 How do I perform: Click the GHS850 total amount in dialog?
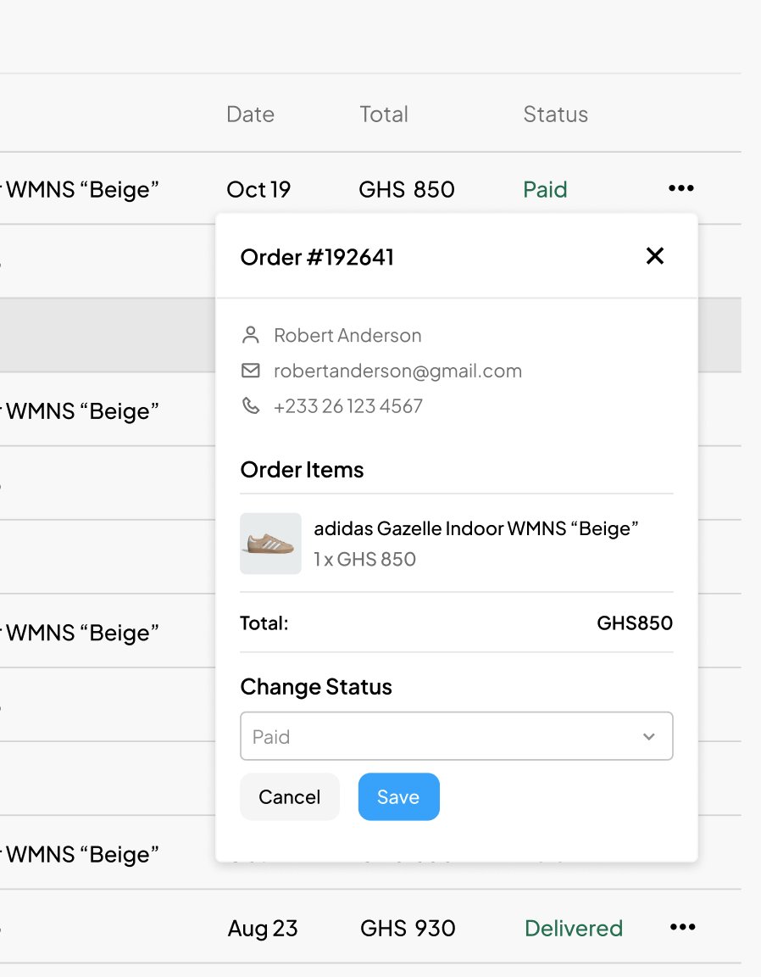[635, 623]
